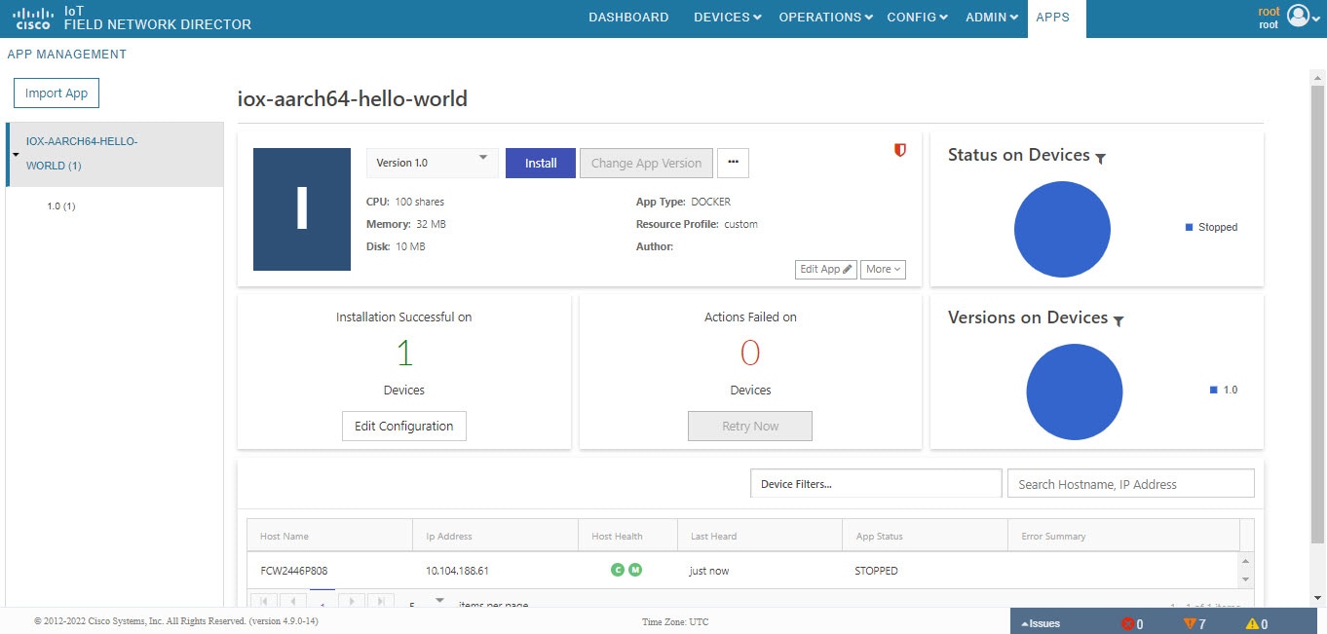Open the Version 1.0 dropdown
1327x634 pixels.
[433, 163]
